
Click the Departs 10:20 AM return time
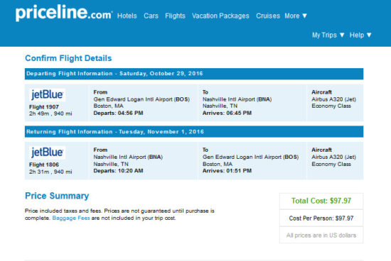pyautogui.click(x=118, y=171)
